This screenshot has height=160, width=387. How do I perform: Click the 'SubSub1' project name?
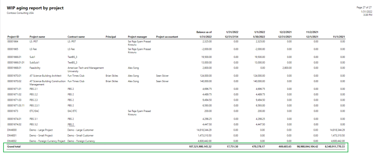click(x=34, y=62)
